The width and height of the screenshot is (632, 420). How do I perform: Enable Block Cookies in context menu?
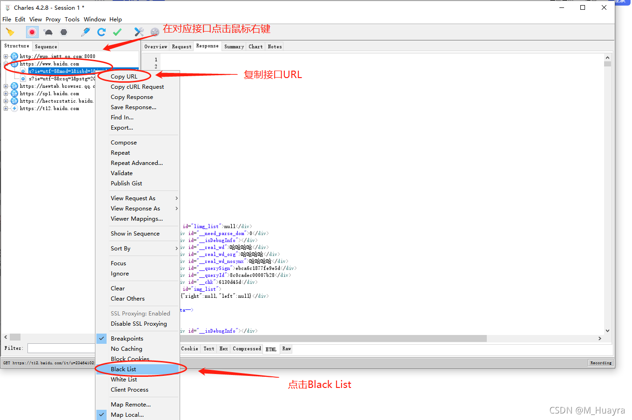point(137,359)
